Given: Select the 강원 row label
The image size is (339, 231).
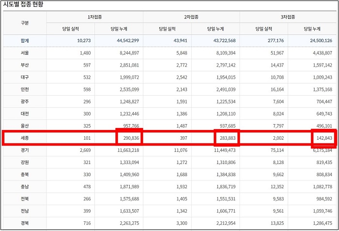Looking at the screenshot, I should pyautogui.click(x=25, y=162).
